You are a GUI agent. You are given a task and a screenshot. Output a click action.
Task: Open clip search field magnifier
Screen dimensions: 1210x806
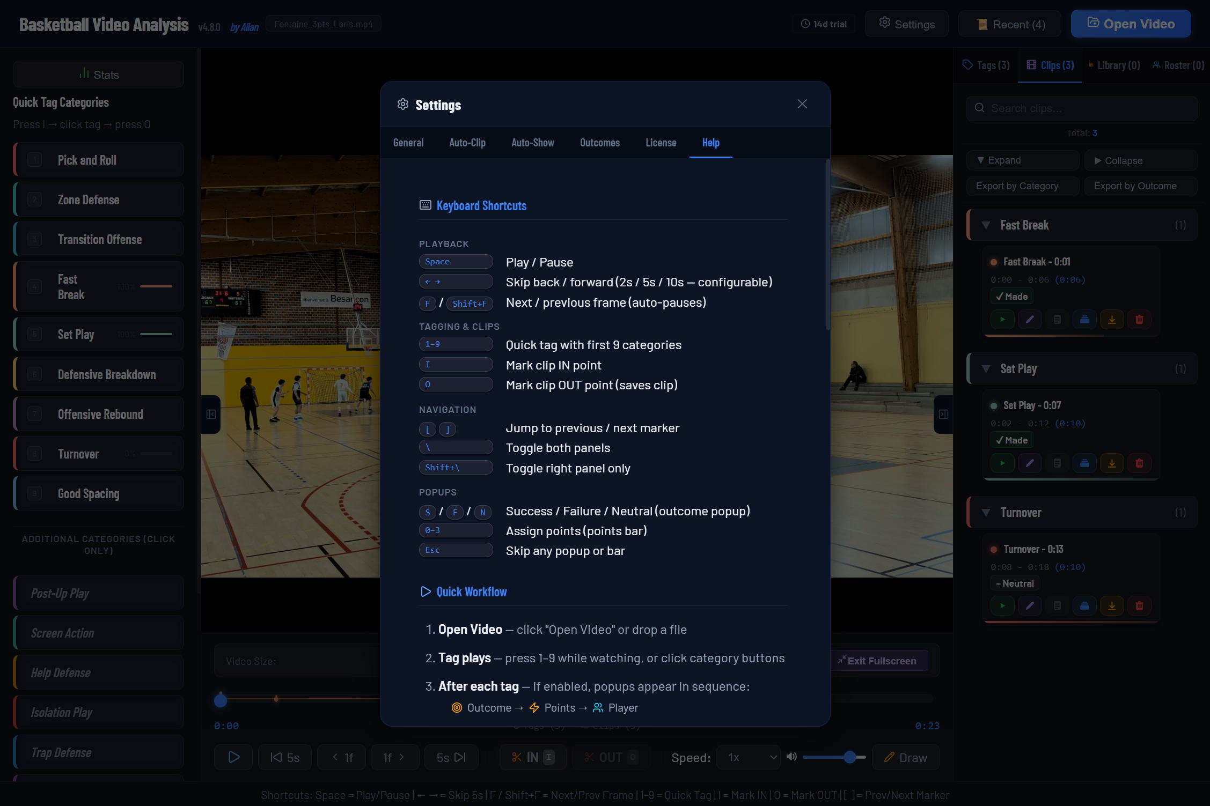click(x=979, y=108)
